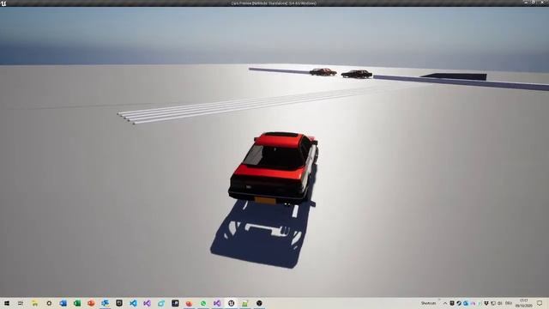Click the right distant car on the track

coord(357,75)
